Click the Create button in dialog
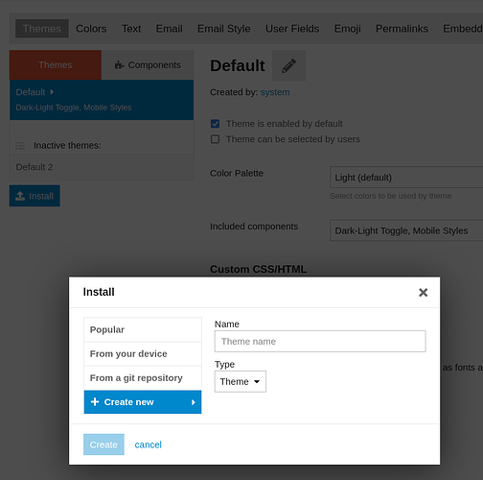 tap(103, 444)
